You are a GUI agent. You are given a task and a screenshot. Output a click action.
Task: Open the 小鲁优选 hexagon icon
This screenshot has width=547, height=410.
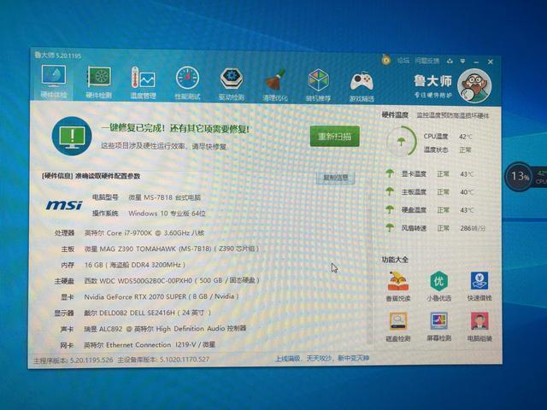coord(438,287)
